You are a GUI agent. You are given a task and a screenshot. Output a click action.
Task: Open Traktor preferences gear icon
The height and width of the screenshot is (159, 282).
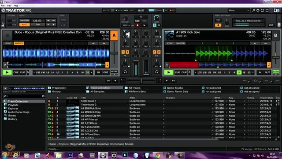click(x=258, y=11)
